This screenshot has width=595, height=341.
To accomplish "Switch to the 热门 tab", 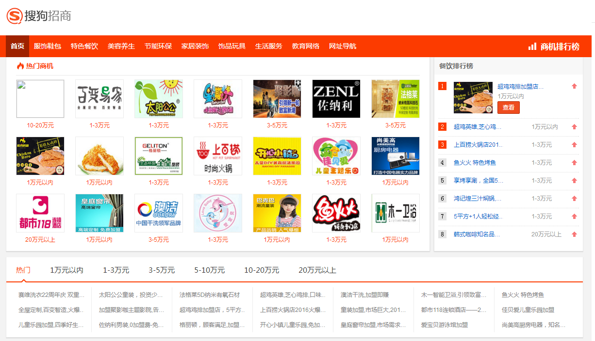I will click(23, 270).
